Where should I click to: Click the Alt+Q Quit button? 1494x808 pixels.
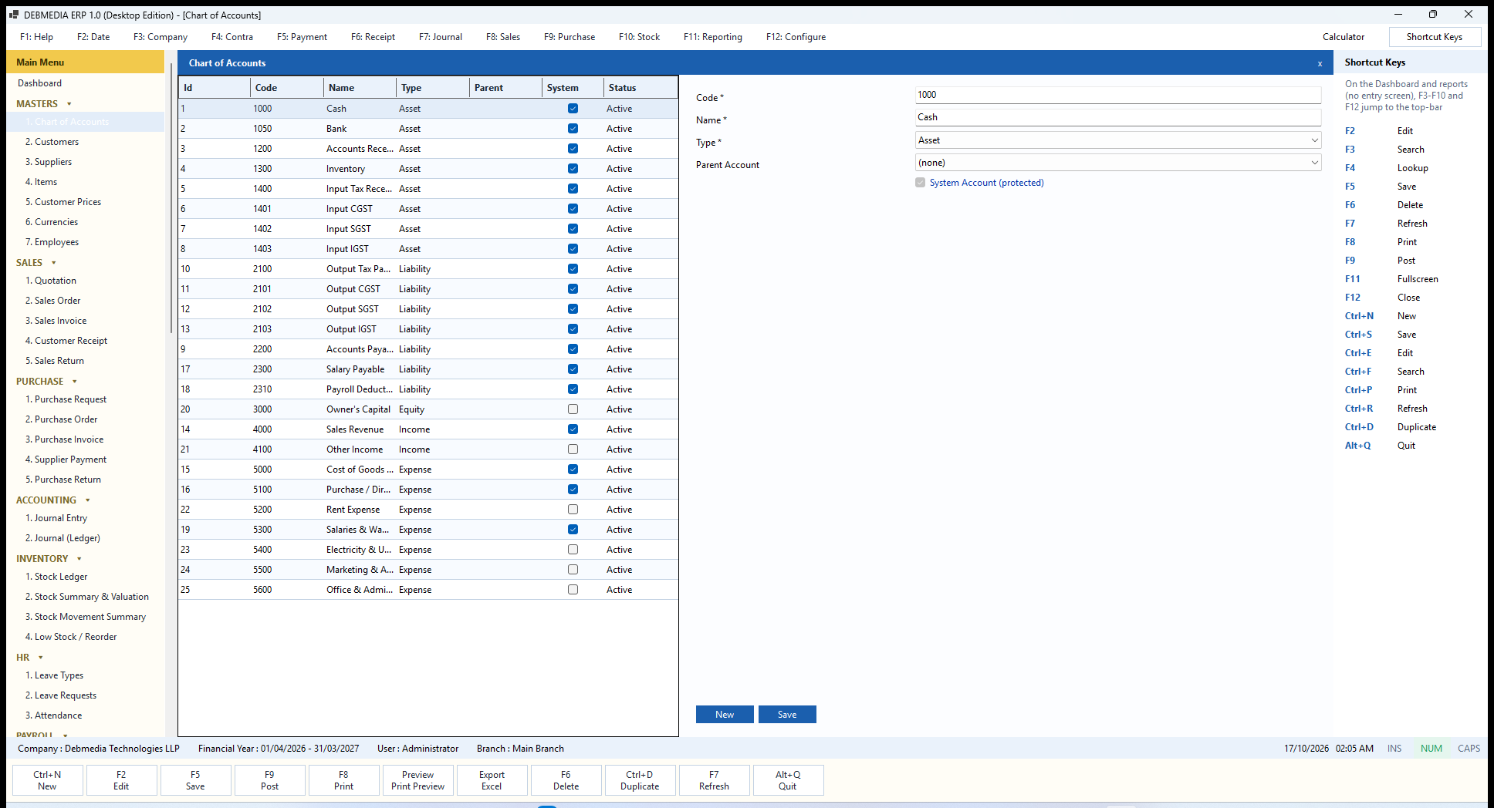coord(788,780)
